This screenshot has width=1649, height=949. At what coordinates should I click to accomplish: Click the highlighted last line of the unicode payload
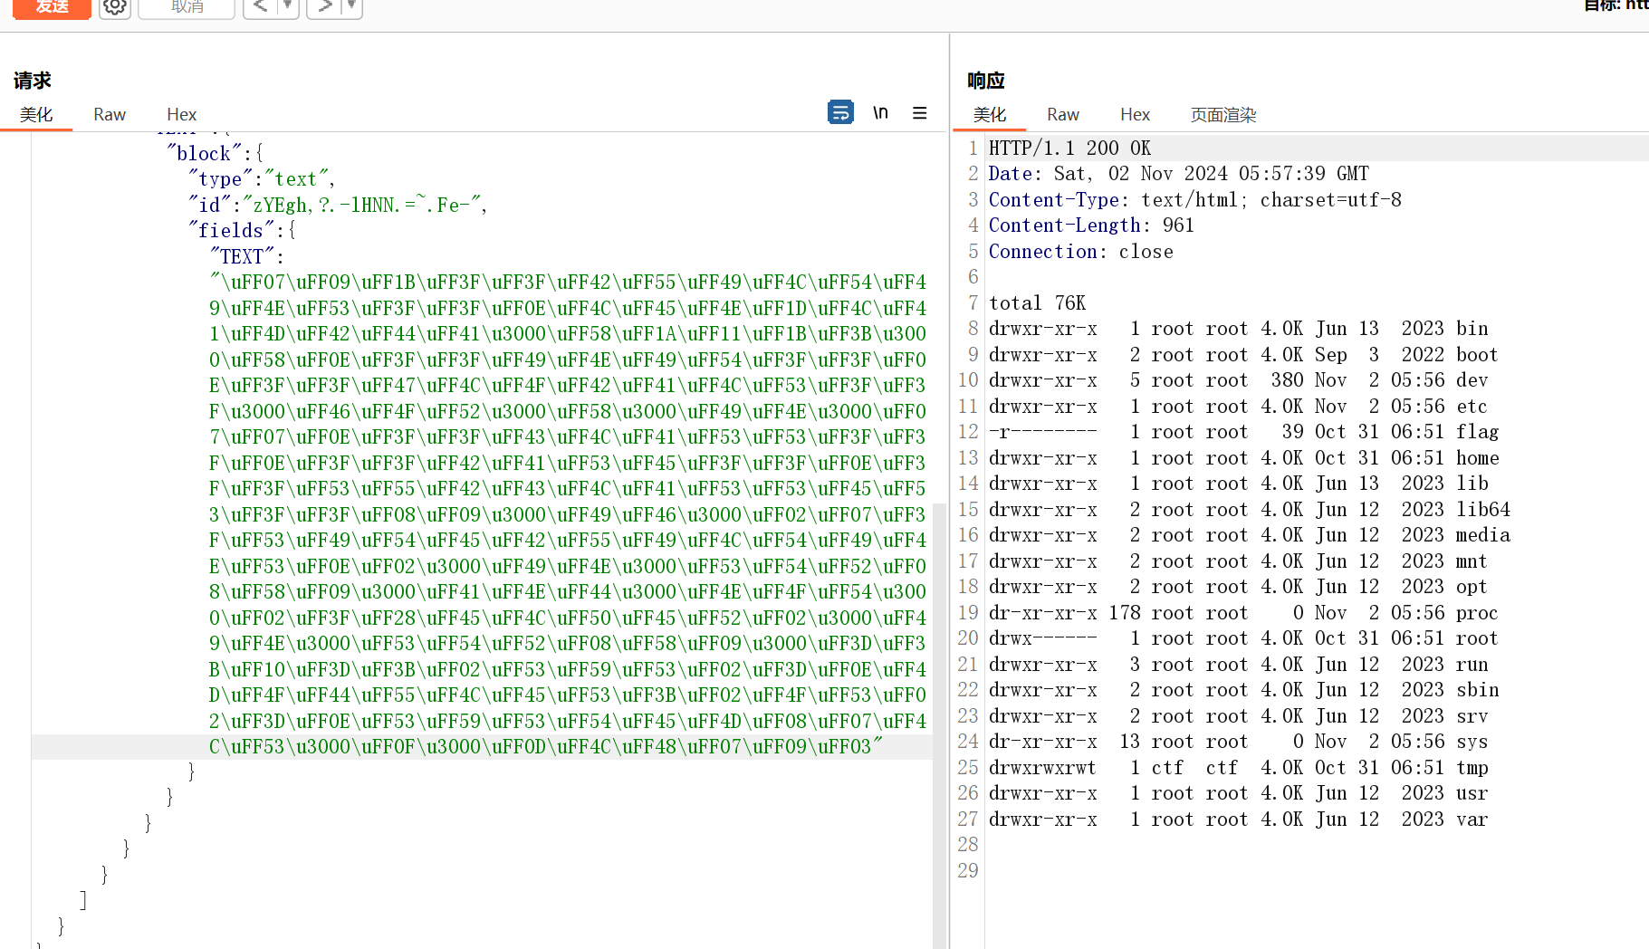546,746
